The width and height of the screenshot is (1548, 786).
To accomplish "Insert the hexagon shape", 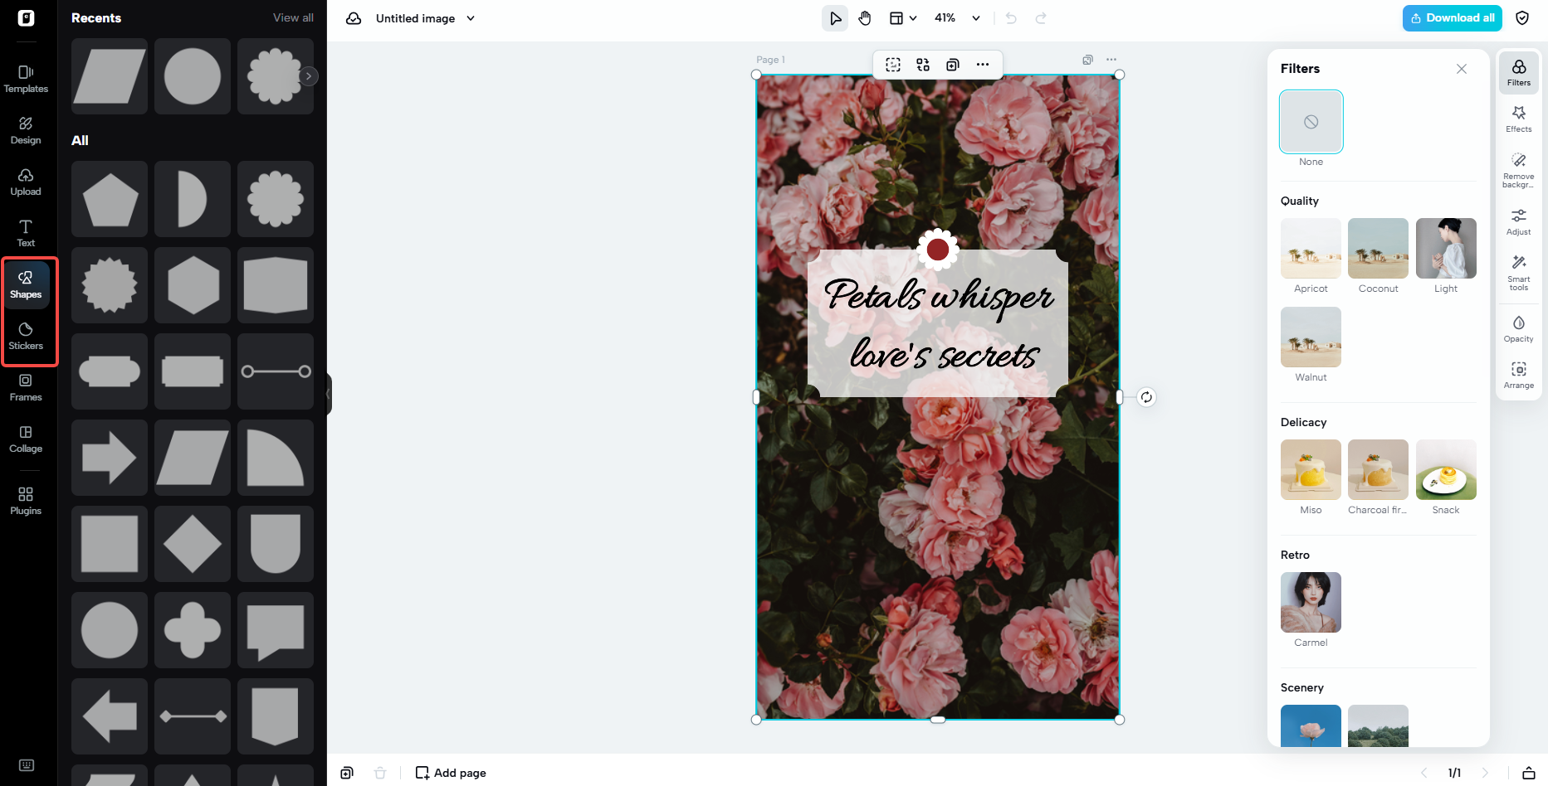I will (193, 285).
